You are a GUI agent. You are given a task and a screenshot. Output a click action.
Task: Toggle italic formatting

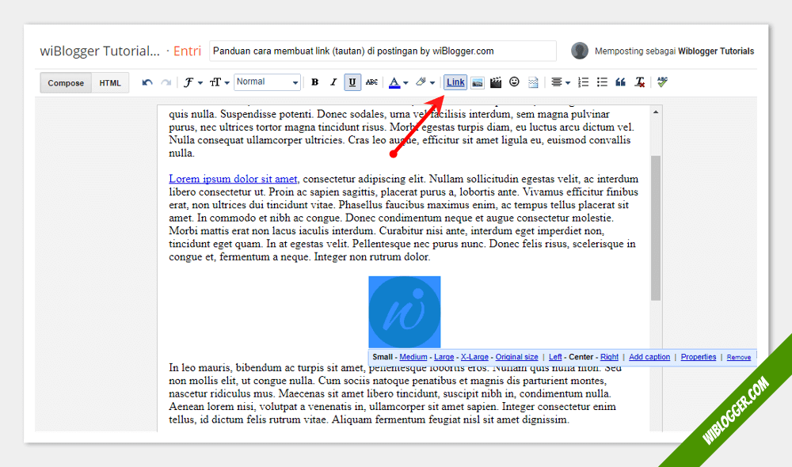tap(333, 82)
